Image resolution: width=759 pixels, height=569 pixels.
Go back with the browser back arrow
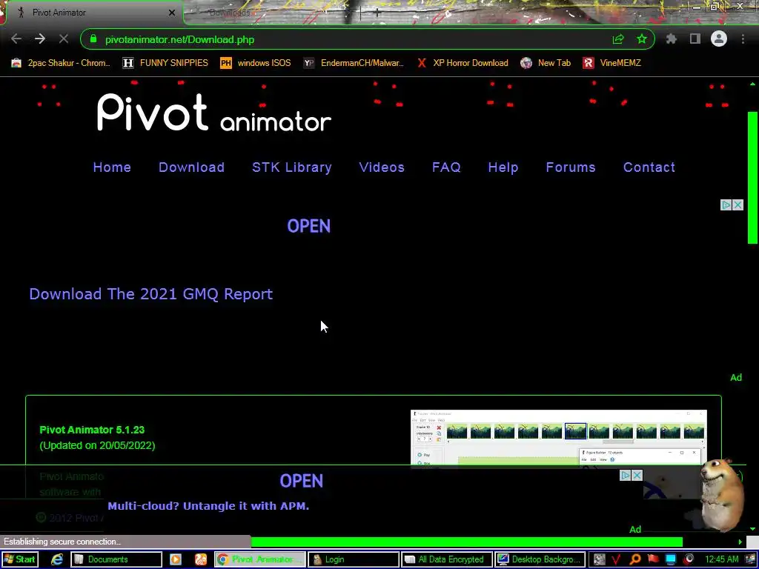pyautogui.click(x=16, y=39)
